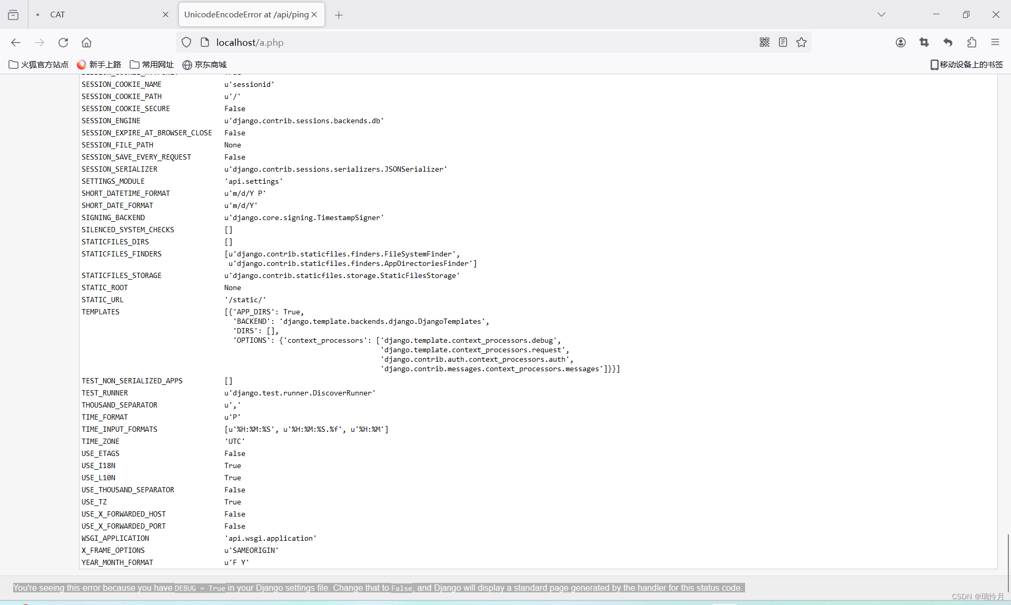Expand the list all tabs dropdown
This screenshot has width=1011, height=605.
881,14
